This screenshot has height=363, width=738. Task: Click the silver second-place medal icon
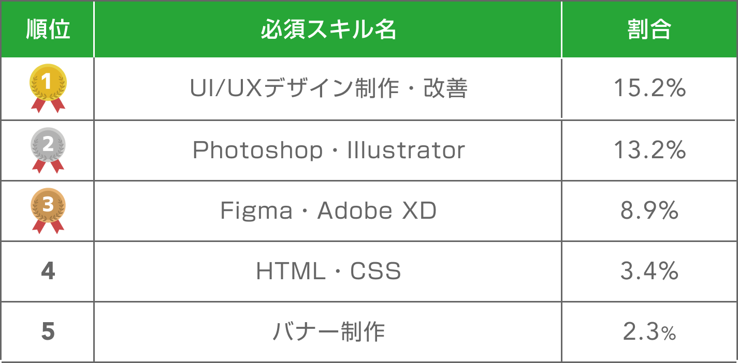48,149
